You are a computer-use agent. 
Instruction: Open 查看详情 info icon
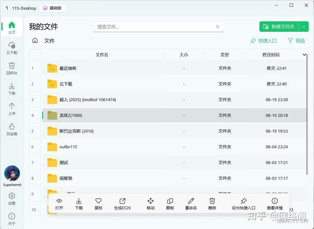point(275,201)
